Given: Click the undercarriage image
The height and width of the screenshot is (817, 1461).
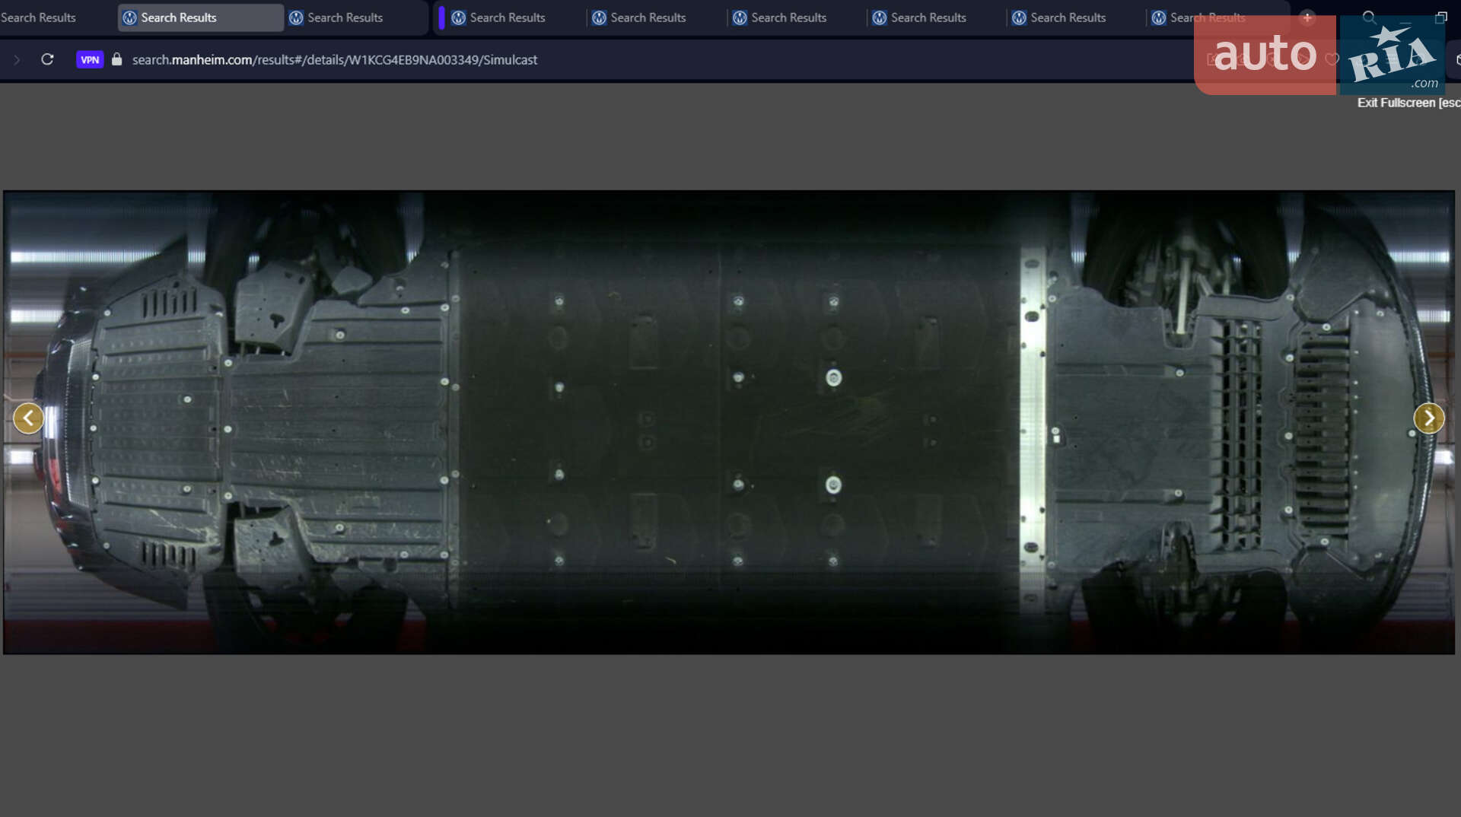Looking at the screenshot, I should [729, 422].
